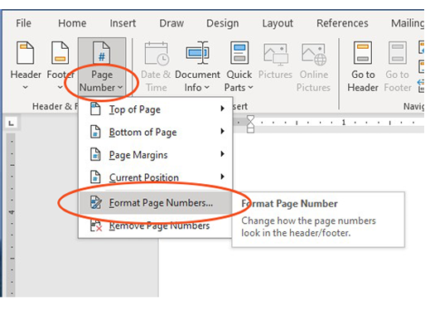Click Go to Header icon

pyautogui.click(x=363, y=52)
